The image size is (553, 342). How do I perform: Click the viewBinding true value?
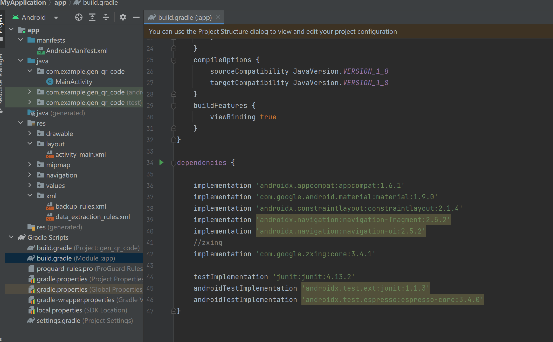point(268,117)
